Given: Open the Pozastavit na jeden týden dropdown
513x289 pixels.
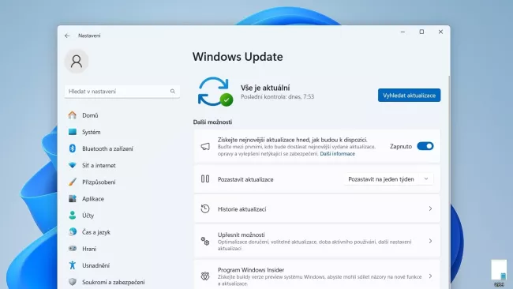Looking at the screenshot, I should [388, 179].
